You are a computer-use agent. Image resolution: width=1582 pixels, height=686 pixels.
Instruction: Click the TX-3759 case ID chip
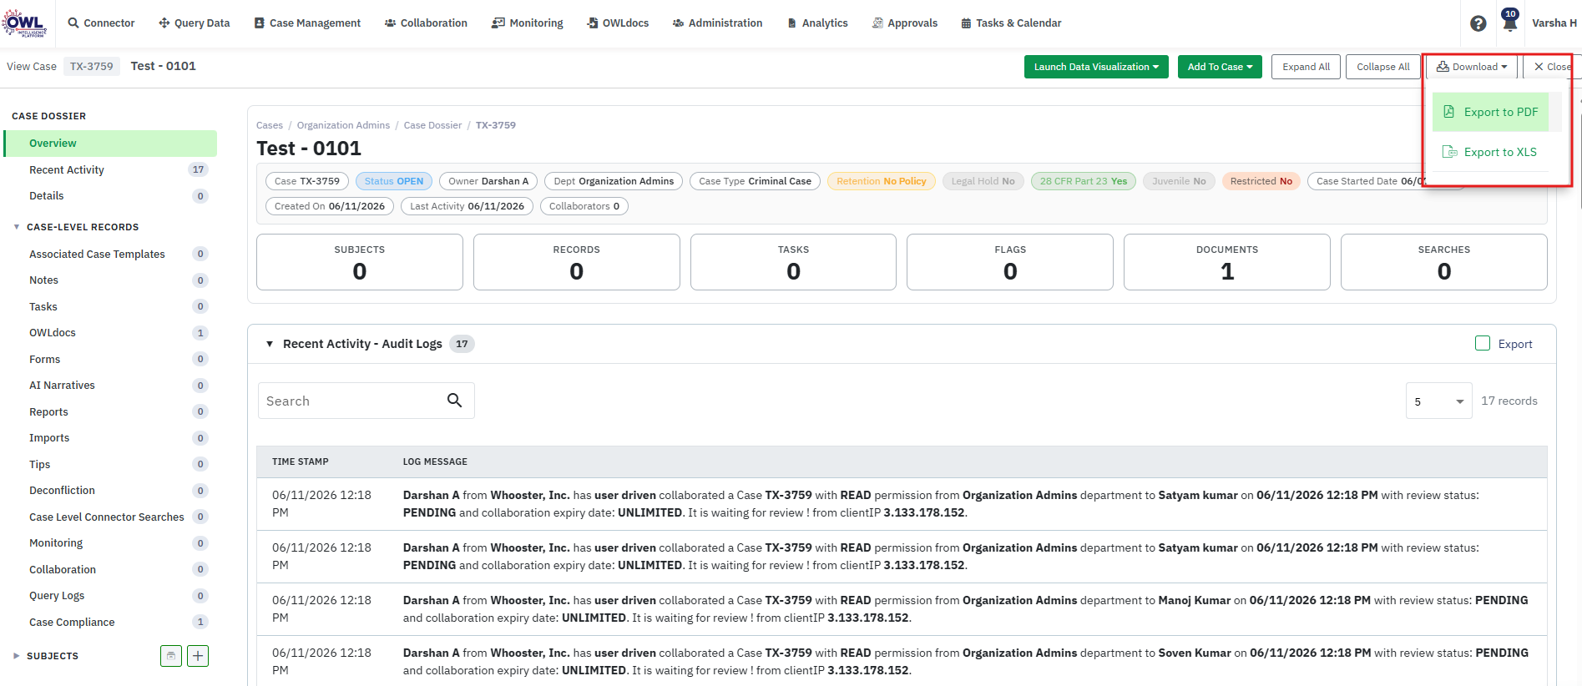point(92,67)
